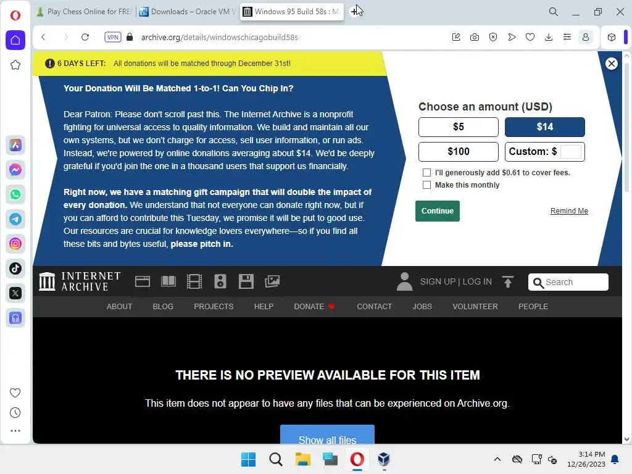The width and height of the screenshot is (632, 474).
Task: Select the $5 donation amount
Action: (459, 127)
